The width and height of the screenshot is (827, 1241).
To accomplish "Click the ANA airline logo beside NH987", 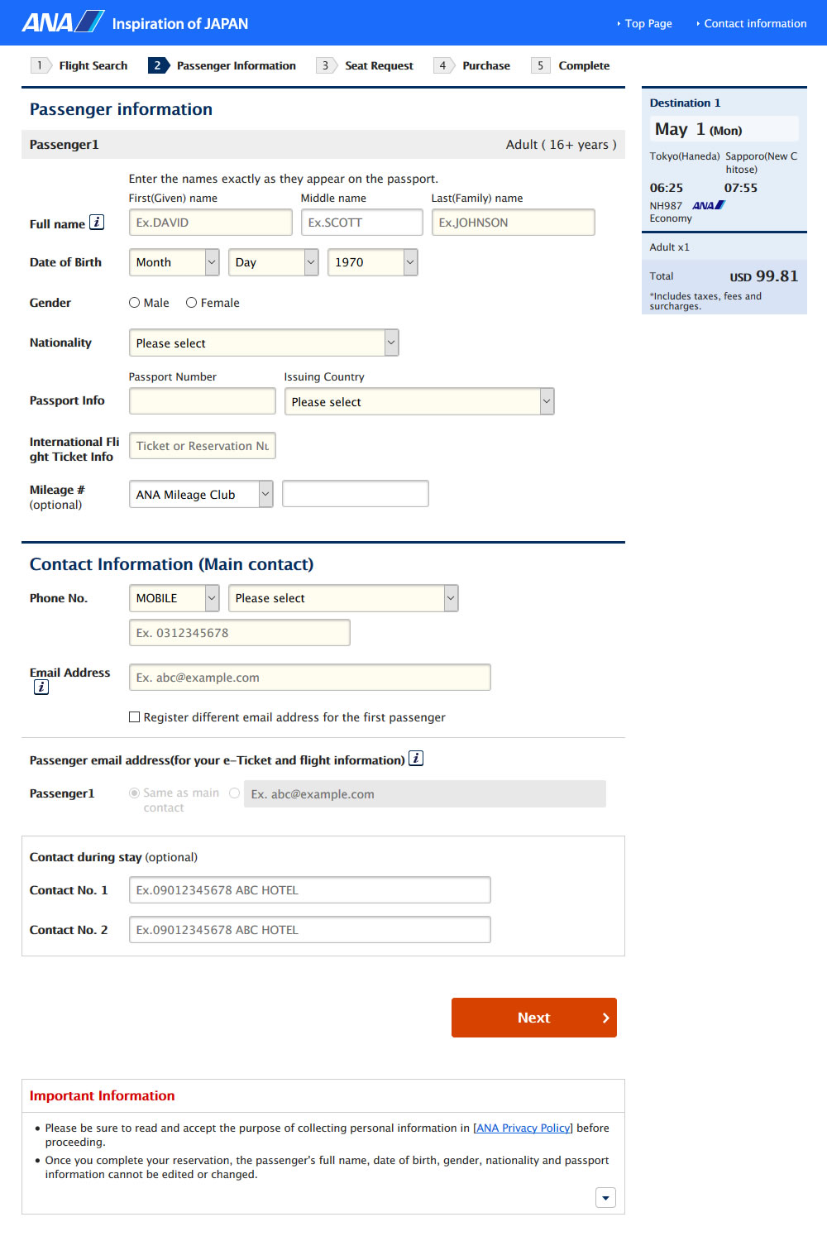I will click(x=709, y=205).
